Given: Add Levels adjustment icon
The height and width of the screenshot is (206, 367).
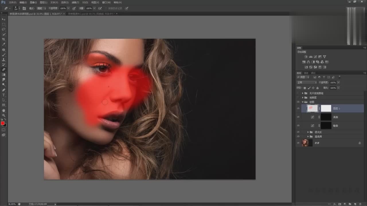Looking at the screenshot, I should (311, 57).
